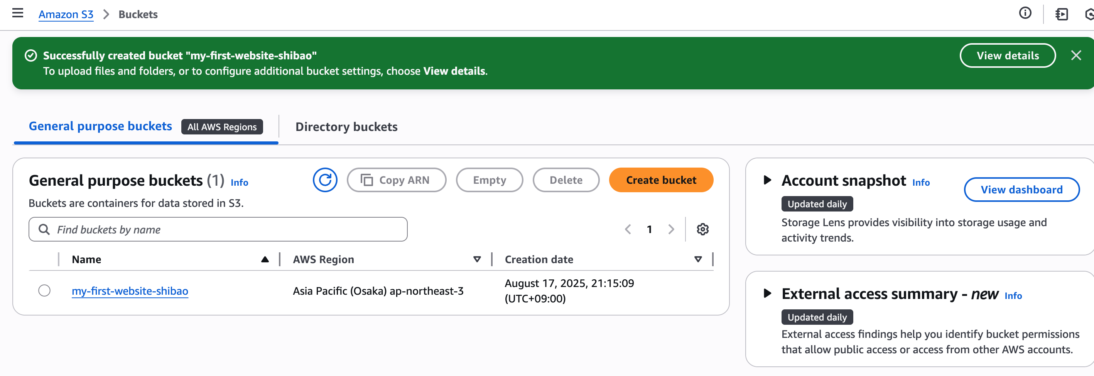Sort by AWS Region column arrow
The image size is (1094, 376).
pos(477,259)
